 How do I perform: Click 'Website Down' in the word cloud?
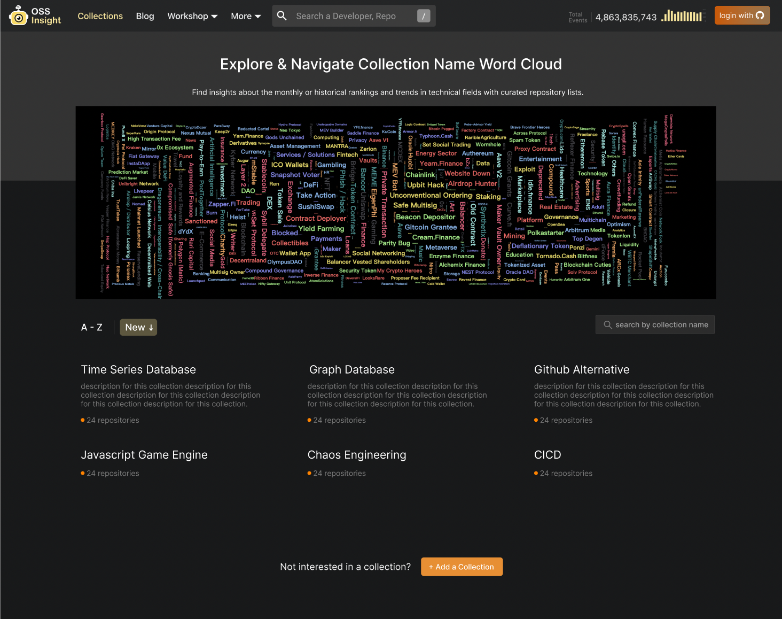467,173
